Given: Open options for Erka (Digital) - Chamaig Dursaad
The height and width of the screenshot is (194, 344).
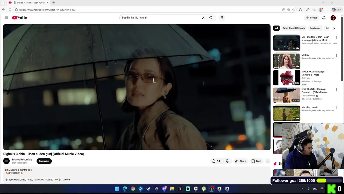Looking at the screenshot, I should coord(337,89).
